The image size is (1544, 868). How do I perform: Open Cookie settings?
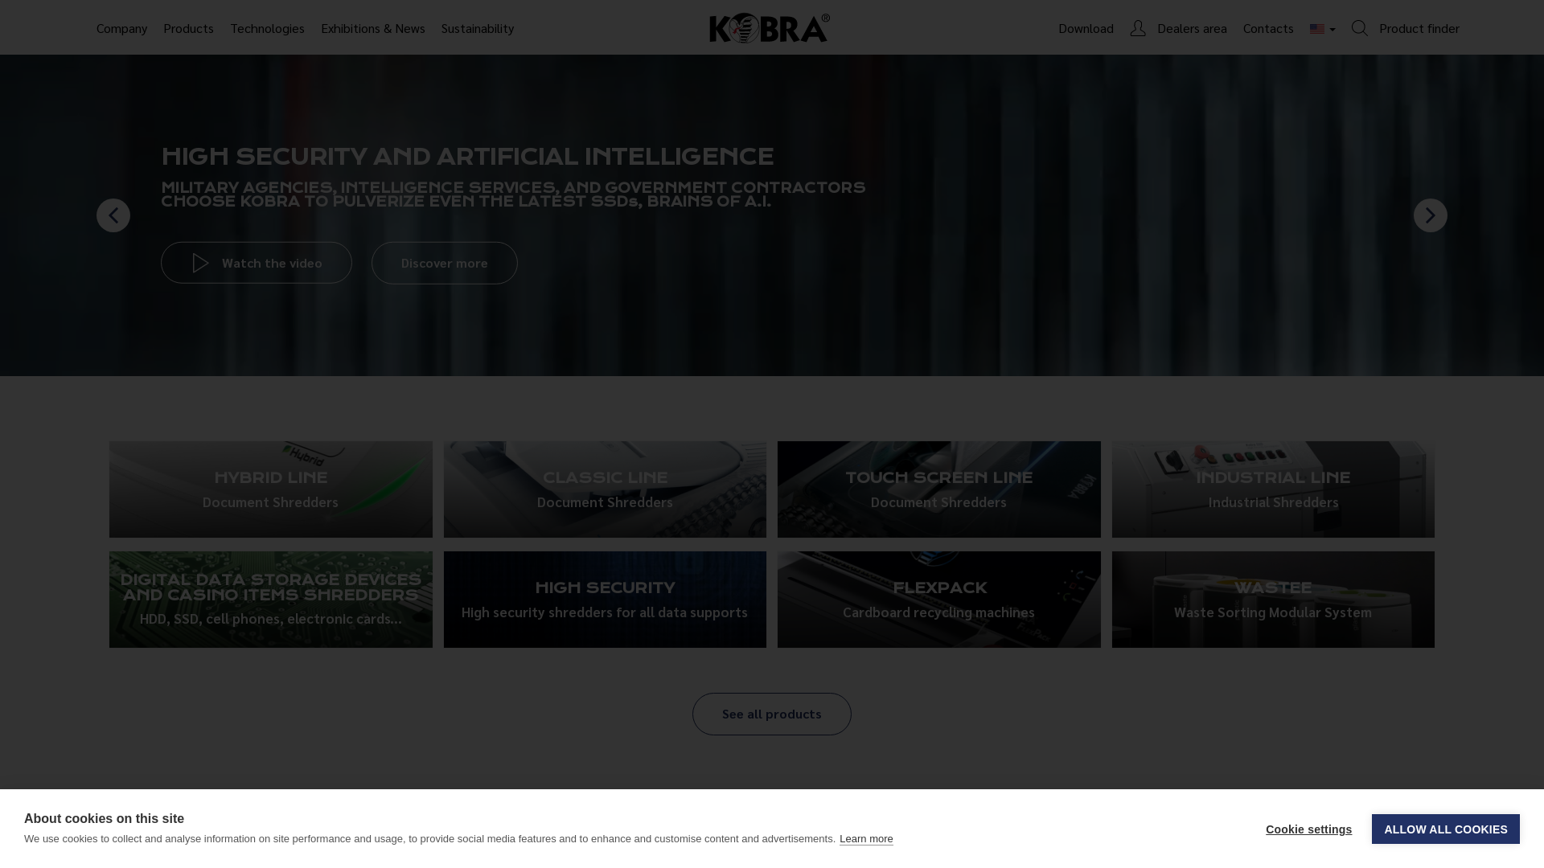[1308, 829]
